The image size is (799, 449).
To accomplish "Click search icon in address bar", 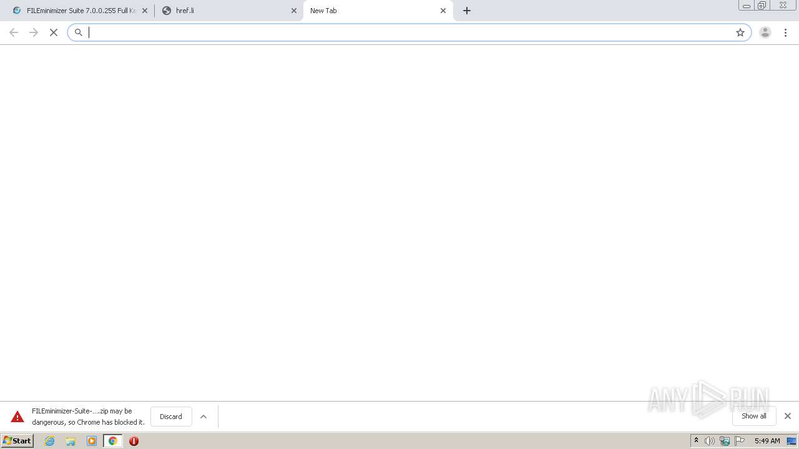I will tap(79, 32).
